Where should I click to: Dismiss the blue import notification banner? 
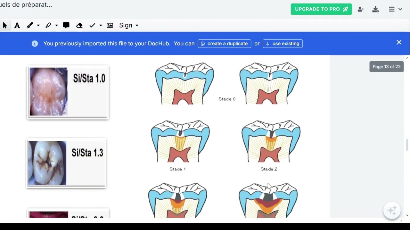pos(399,42)
